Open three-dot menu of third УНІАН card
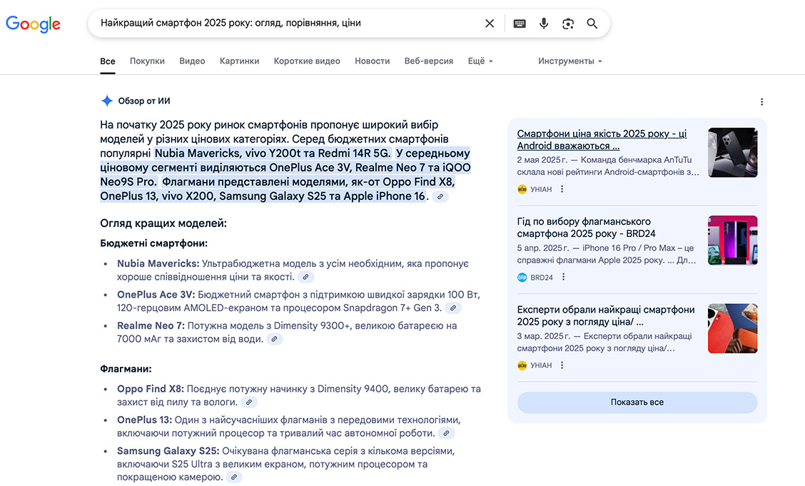Screen dimensions: 805x486 point(562,365)
